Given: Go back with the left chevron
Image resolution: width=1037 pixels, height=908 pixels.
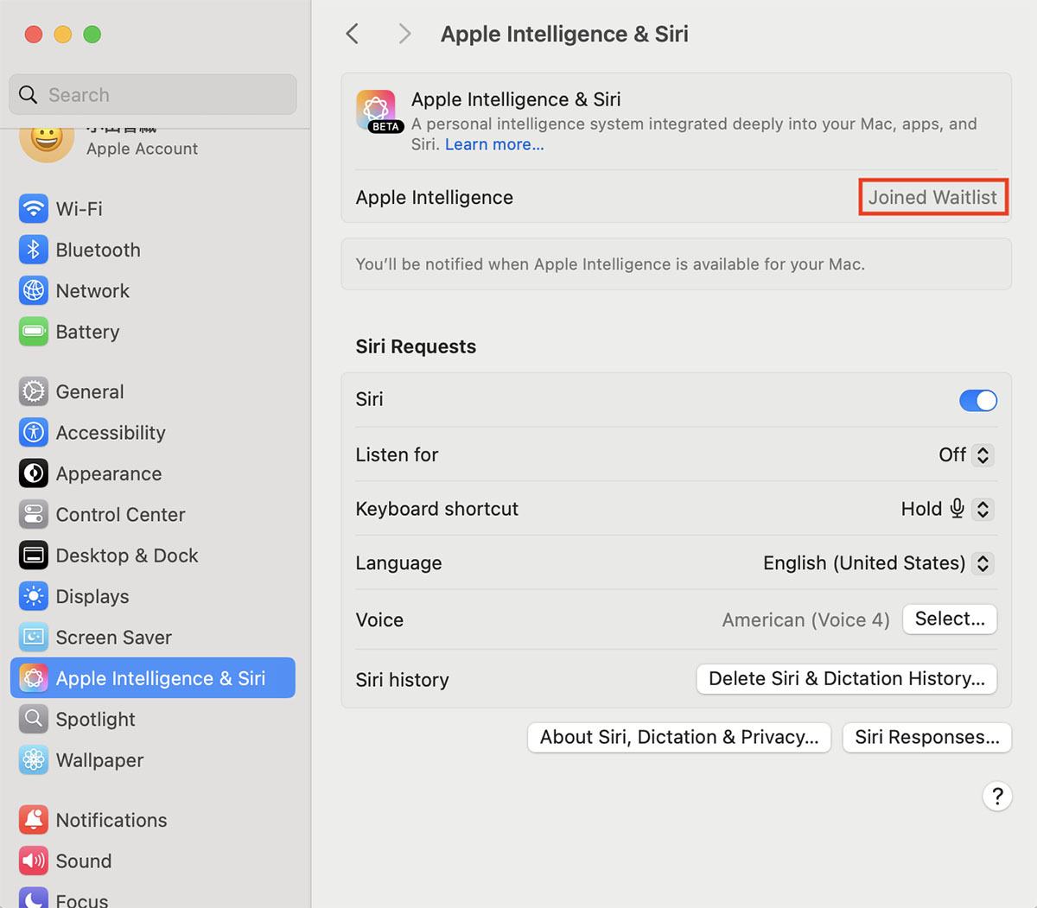Looking at the screenshot, I should (352, 34).
